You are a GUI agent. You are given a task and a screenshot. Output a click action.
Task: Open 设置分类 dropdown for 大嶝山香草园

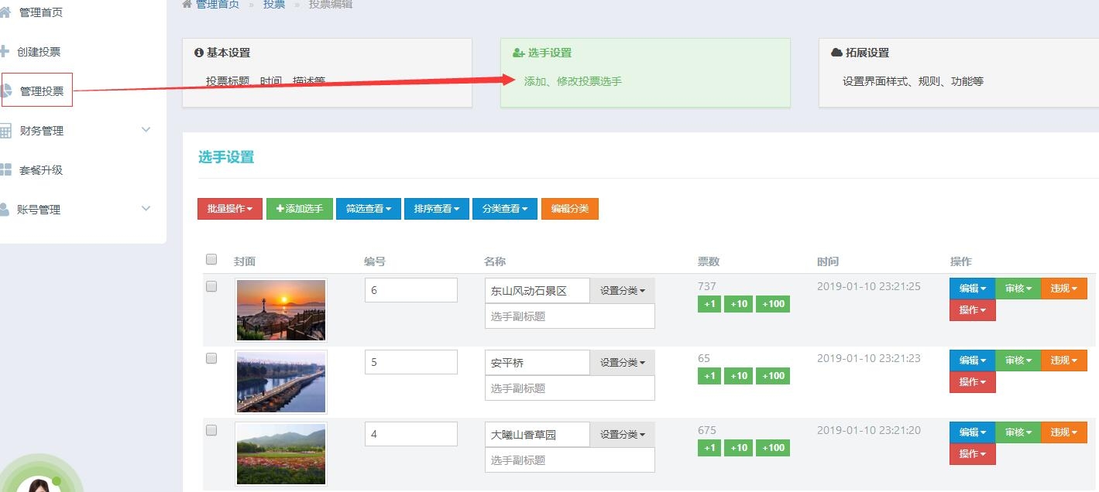tap(622, 435)
